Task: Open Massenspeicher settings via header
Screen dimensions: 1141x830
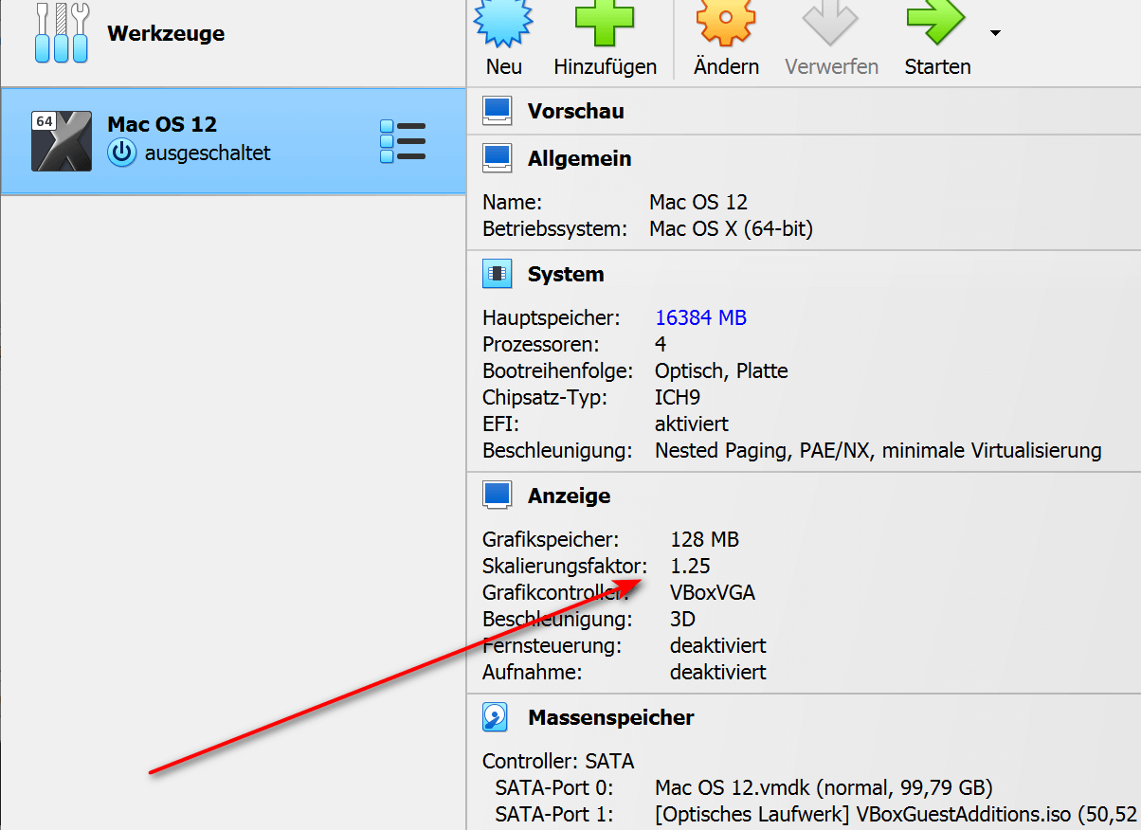Action: [x=611, y=717]
